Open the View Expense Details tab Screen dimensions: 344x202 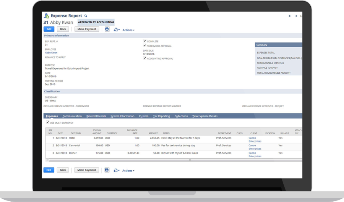(205, 116)
